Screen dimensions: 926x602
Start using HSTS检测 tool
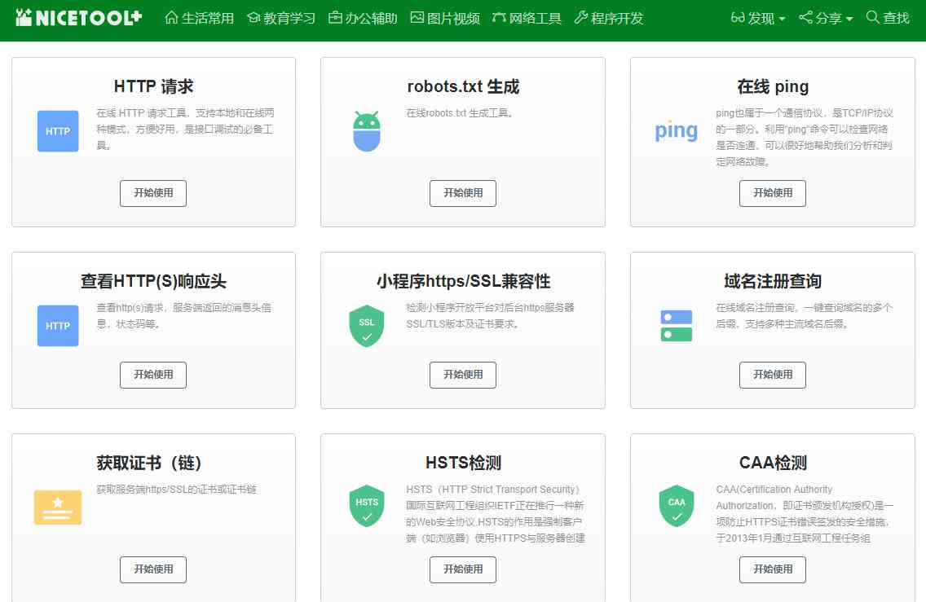click(x=463, y=569)
